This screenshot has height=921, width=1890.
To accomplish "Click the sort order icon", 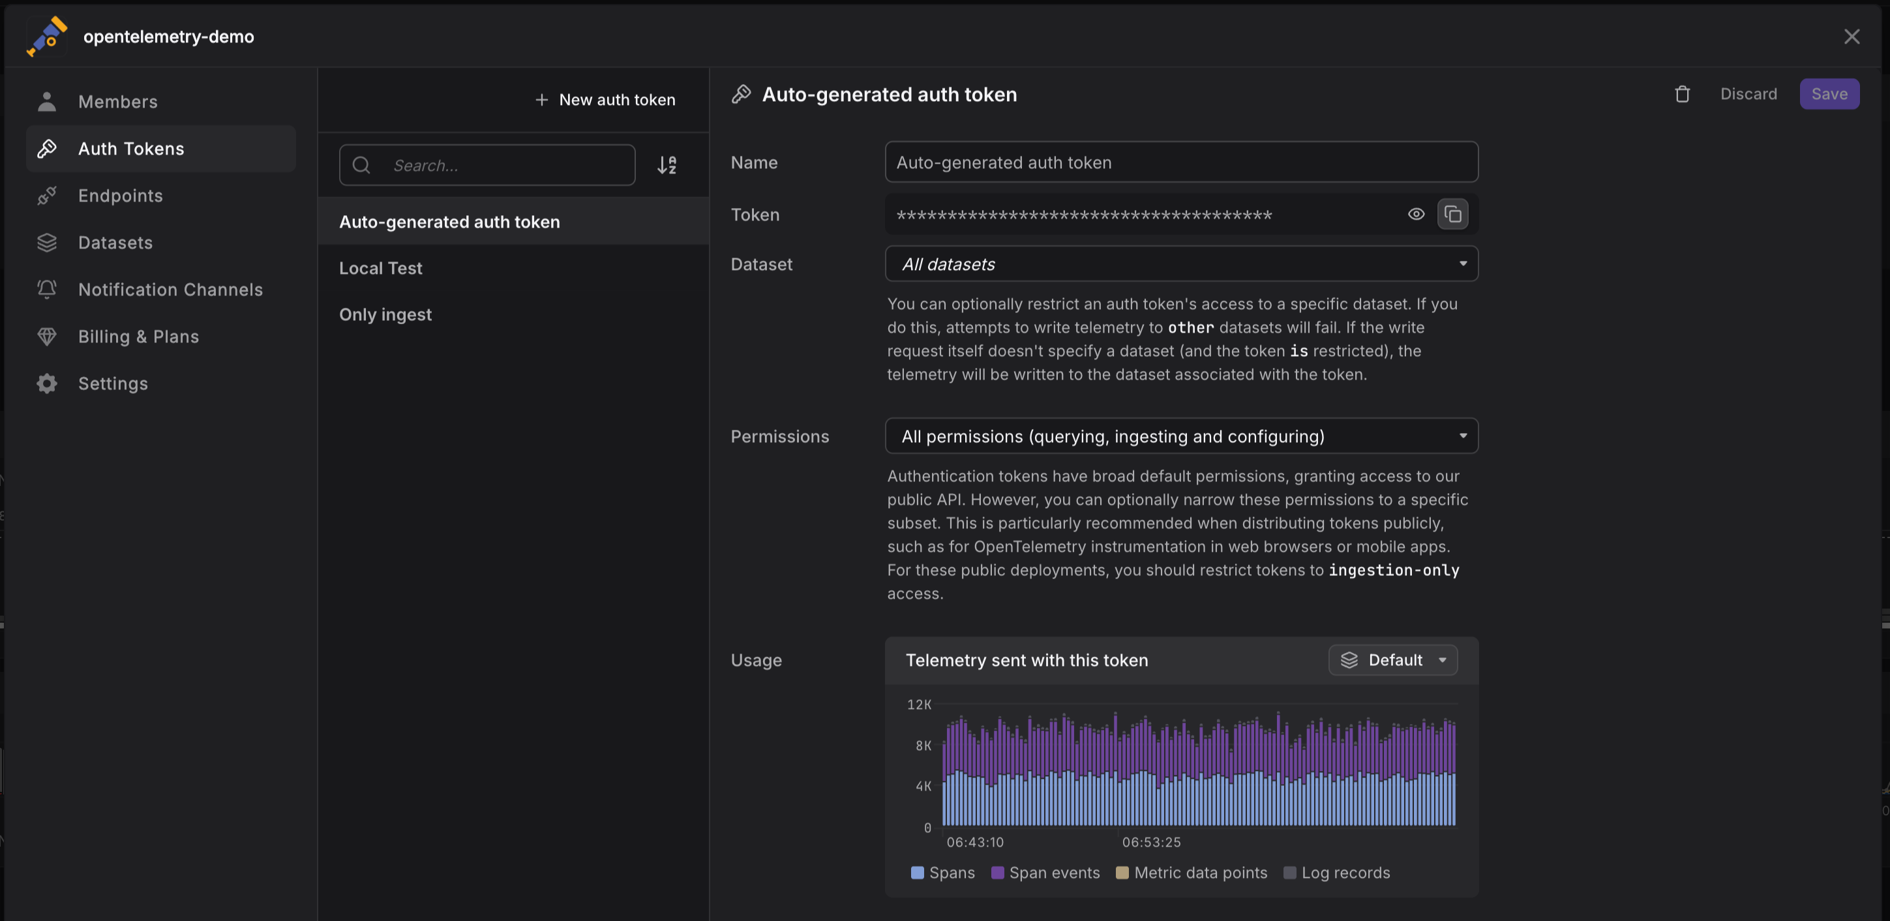I will tap(667, 165).
